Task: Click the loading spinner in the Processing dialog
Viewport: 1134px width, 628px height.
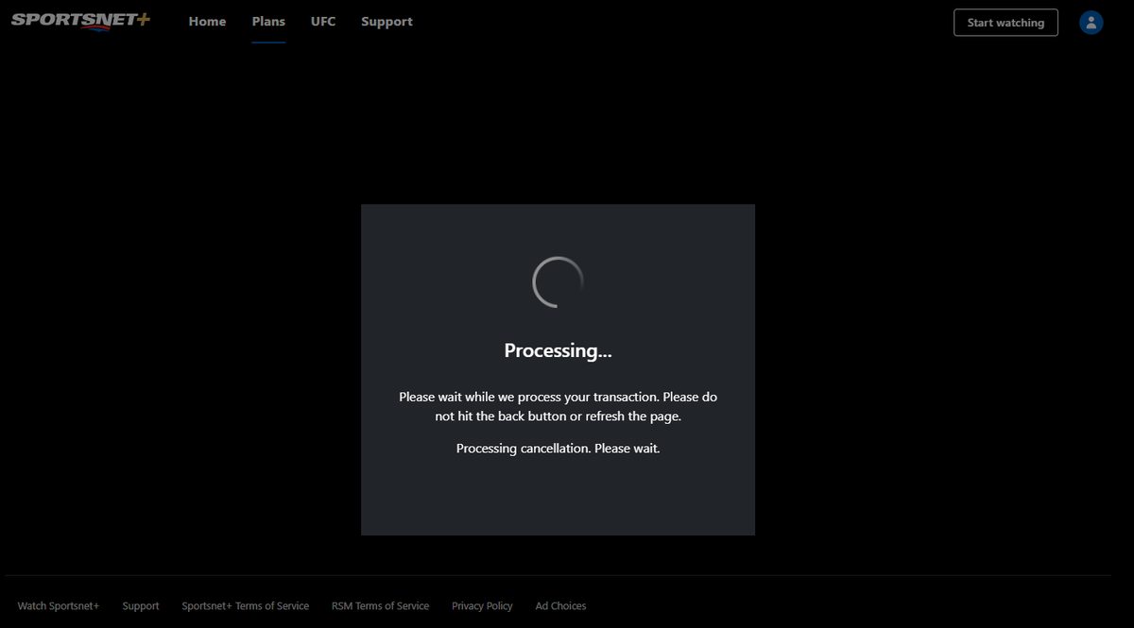Action: click(x=558, y=281)
